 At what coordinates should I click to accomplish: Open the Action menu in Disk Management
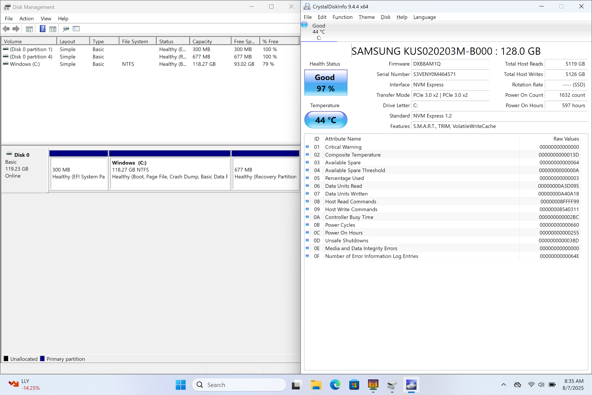pyautogui.click(x=26, y=19)
